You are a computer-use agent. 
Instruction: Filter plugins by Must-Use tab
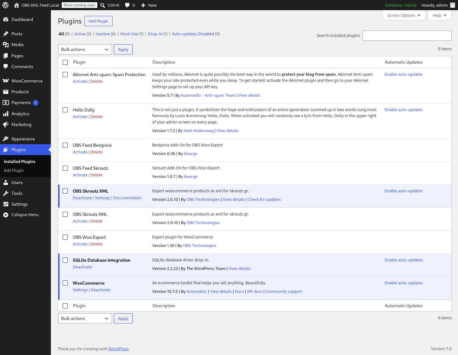point(129,34)
